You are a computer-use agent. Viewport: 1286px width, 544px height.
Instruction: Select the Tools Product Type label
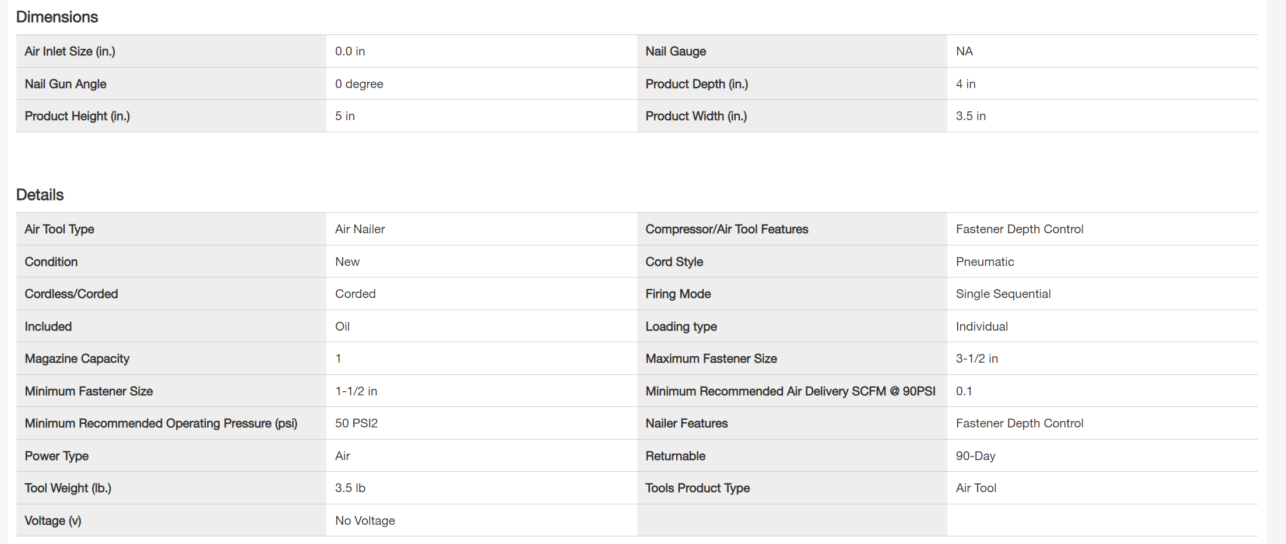click(x=697, y=488)
